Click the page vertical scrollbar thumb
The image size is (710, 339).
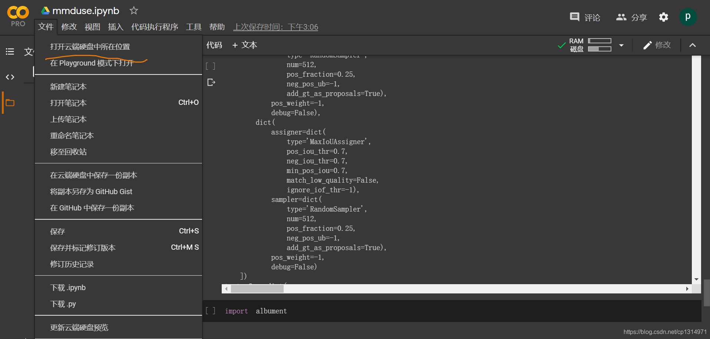(707, 293)
